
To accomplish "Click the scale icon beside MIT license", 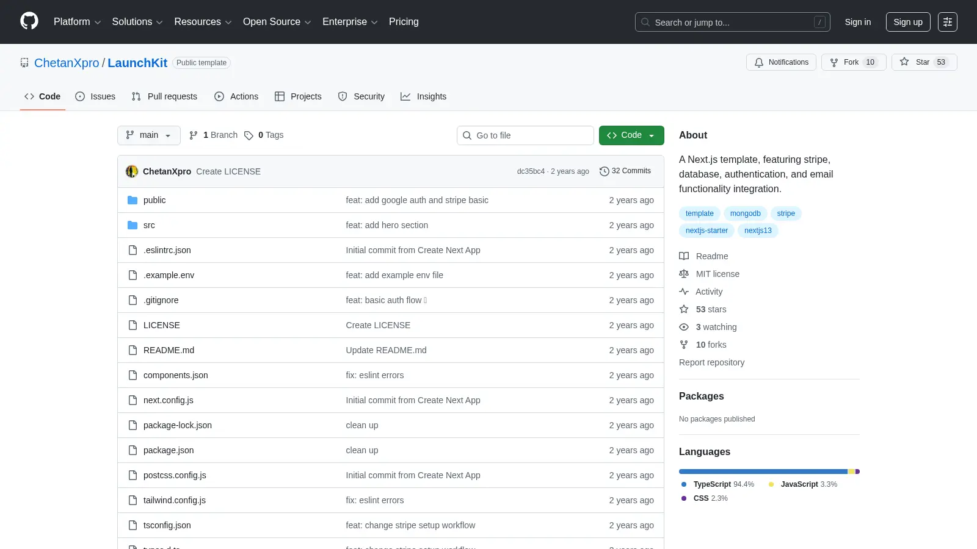I will coord(684,274).
